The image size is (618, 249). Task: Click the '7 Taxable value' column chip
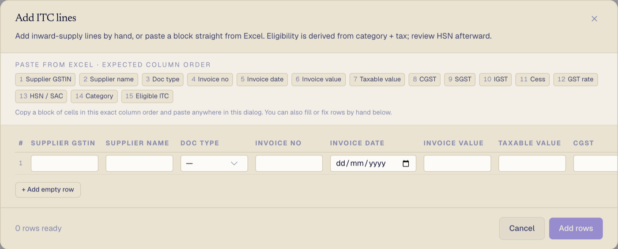[x=377, y=79]
